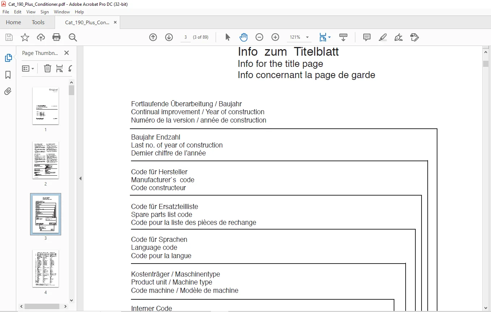
Task: Activate the Hand pan tool
Action: (x=244, y=37)
